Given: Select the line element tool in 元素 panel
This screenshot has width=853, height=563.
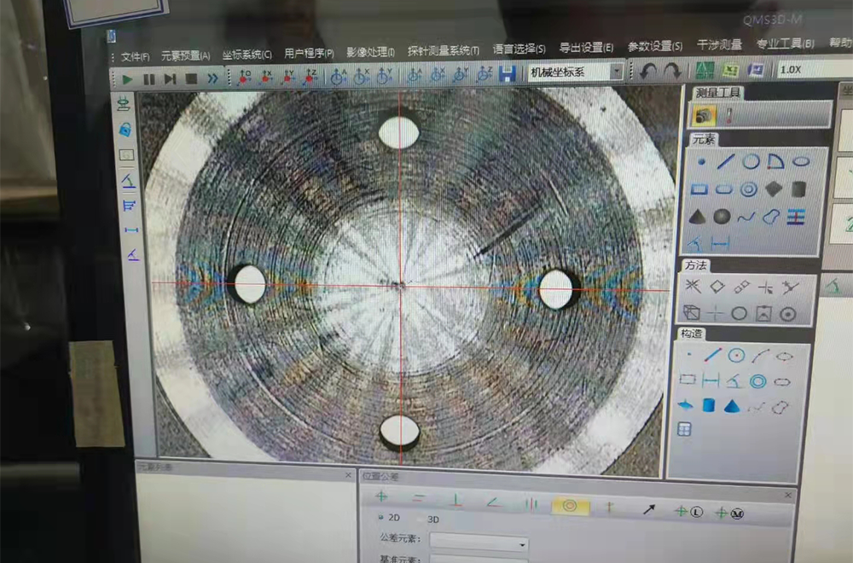Looking at the screenshot, I should tap(726, 161).
